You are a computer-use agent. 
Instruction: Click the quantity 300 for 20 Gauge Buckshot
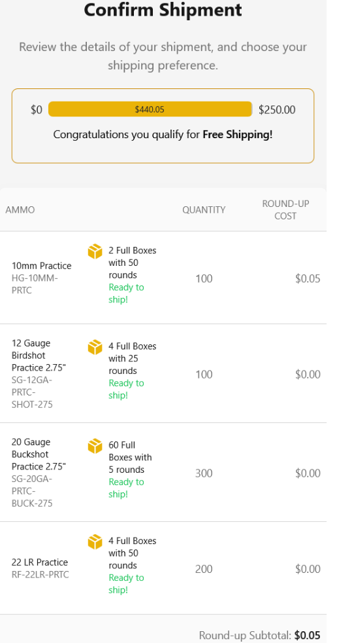coord(204,473)
